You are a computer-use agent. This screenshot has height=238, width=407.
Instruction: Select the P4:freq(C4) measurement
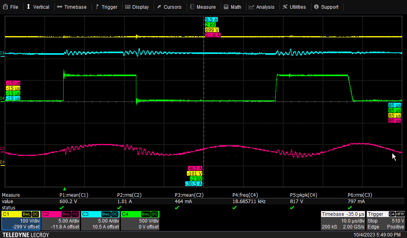245,195
